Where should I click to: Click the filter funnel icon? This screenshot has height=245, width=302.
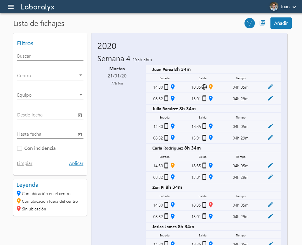pos(250,23)
